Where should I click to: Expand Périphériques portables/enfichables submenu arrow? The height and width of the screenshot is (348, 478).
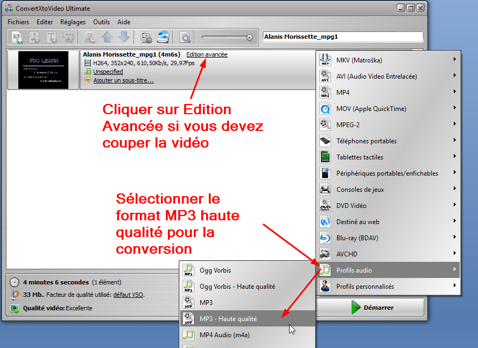[454, 172]
